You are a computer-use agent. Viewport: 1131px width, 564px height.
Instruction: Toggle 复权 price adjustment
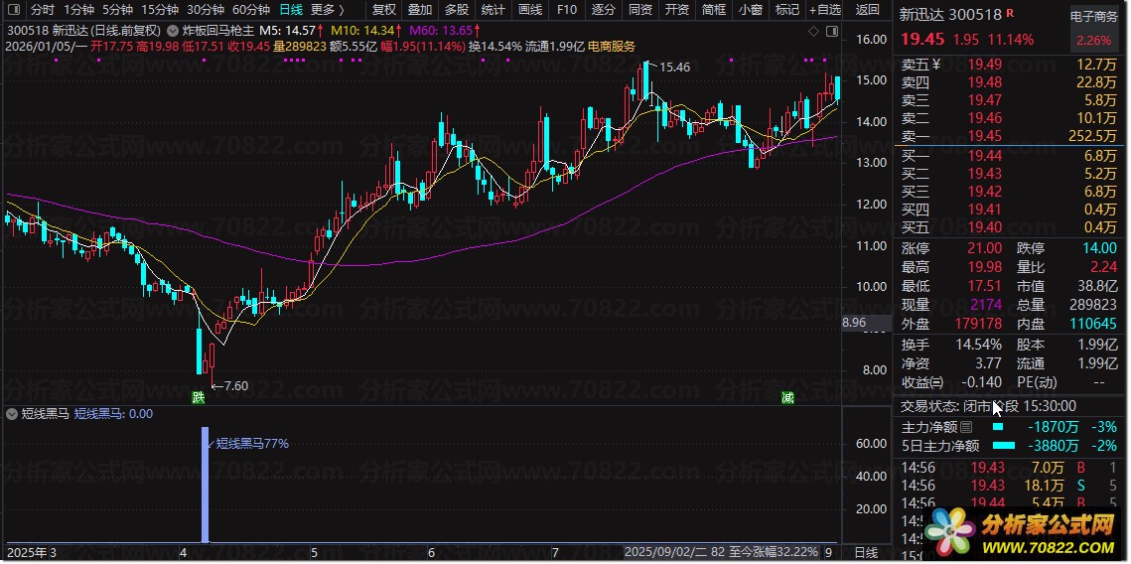[x=383, y=10]
